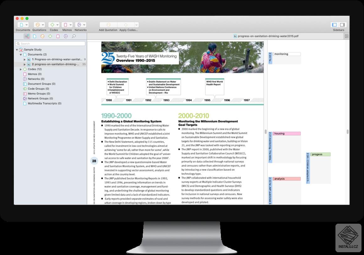Click the Network Groups icon in tree

(x=25, y=98)
